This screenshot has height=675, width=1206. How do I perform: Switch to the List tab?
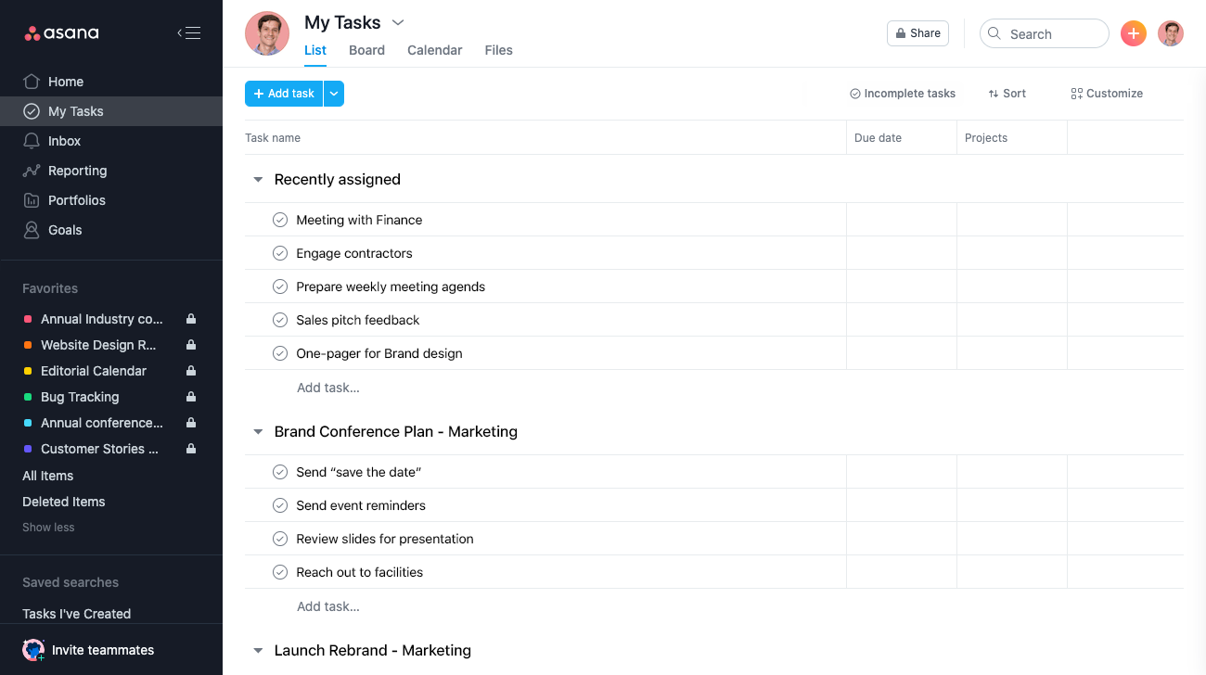click(x=315, y=50)
